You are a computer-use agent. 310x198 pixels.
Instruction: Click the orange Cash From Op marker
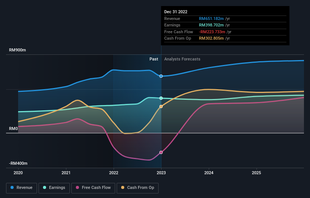tap(161, 107)
